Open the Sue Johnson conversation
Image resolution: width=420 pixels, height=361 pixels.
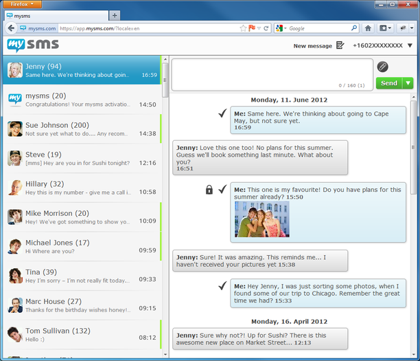point(82,129)
